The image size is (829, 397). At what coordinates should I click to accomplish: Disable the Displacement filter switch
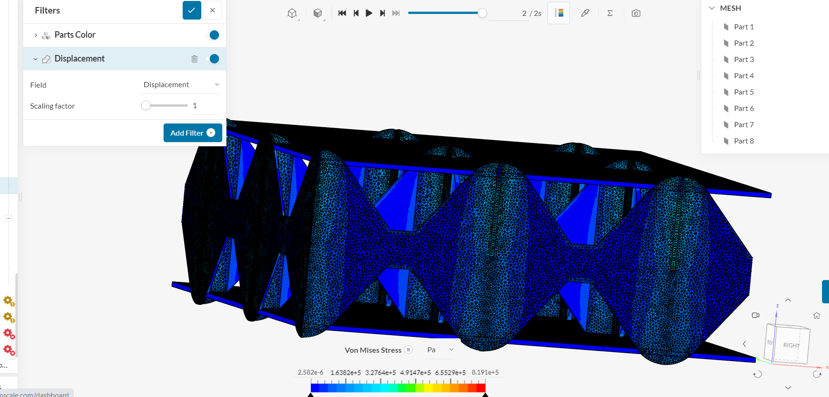[x=212, y=59]
